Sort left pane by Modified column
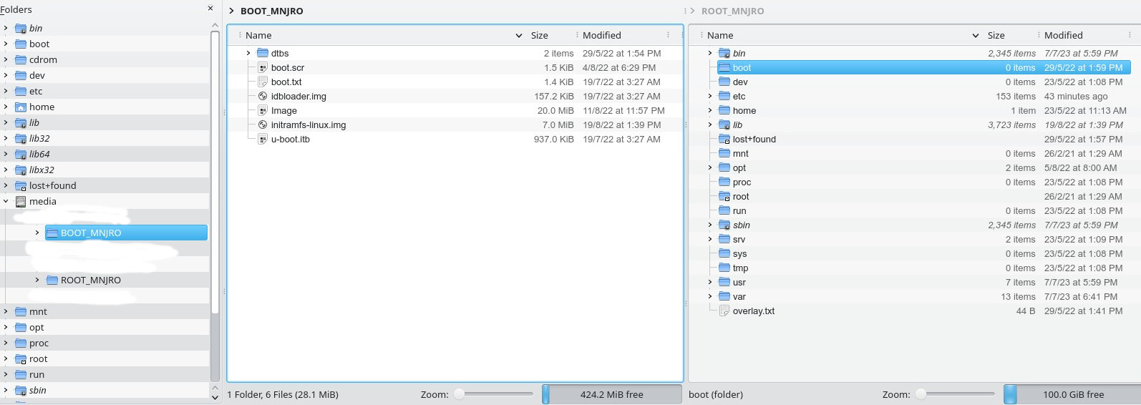This screenshot has width=1141, height=405. [x=601, y=35]
